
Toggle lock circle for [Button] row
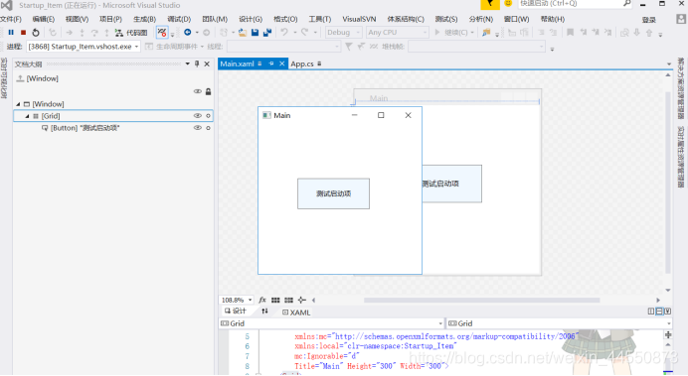coord(209,128)
